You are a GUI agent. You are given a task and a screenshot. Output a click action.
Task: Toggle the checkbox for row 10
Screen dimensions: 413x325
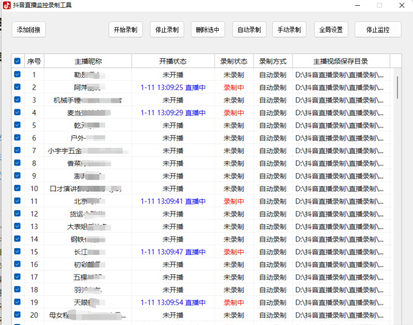click(17, 188)
